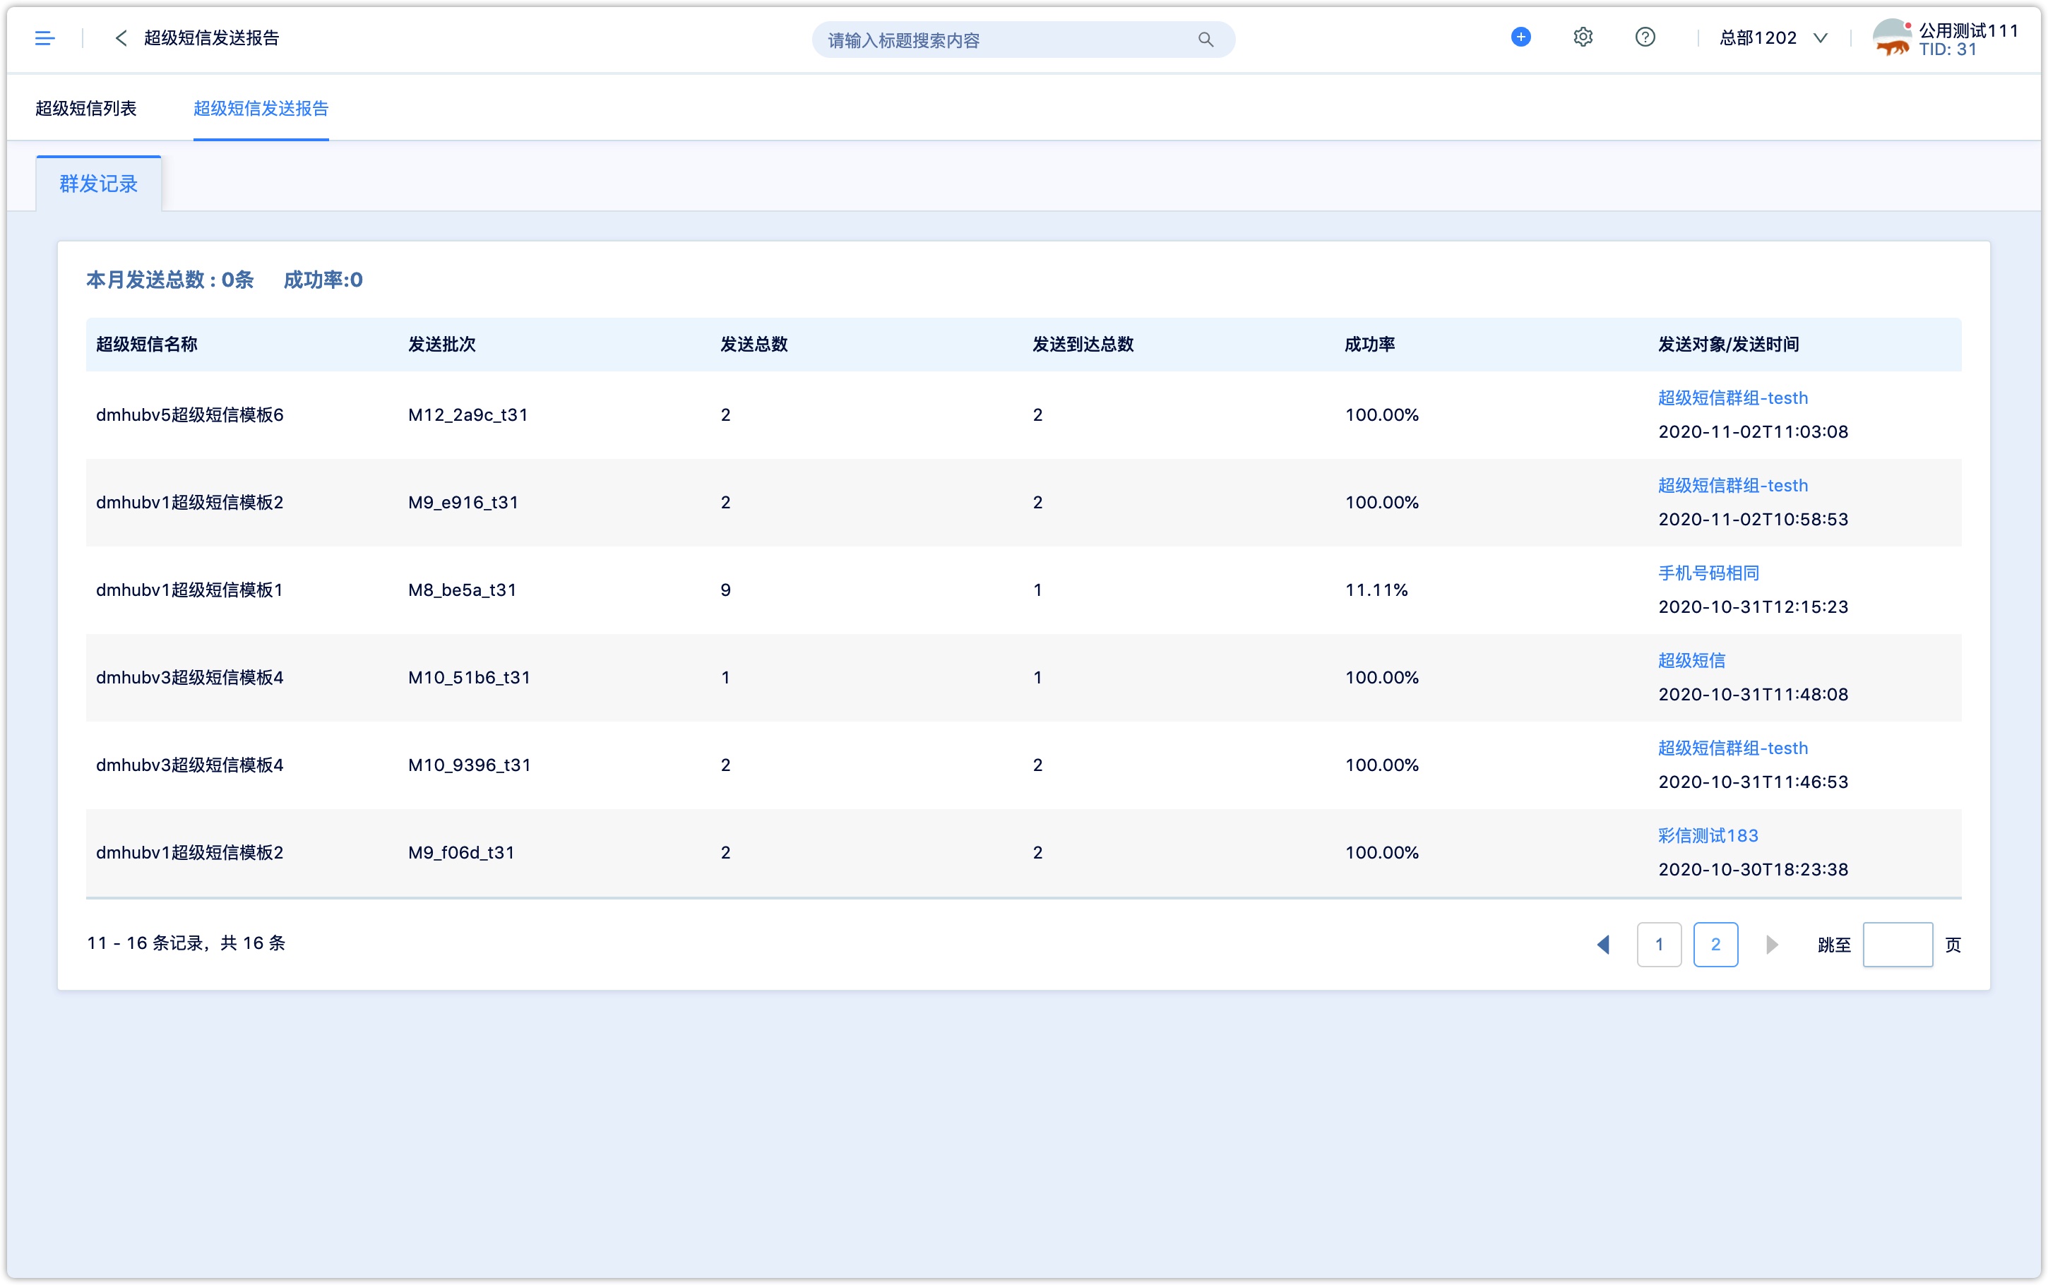The height and width of the screenshot is (1285, 2048).
Task: Switch to 超级短信列表 tab
Action: (86, 108)
